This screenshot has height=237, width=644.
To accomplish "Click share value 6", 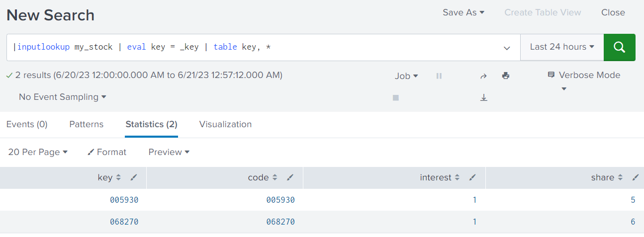I will 633,222.
